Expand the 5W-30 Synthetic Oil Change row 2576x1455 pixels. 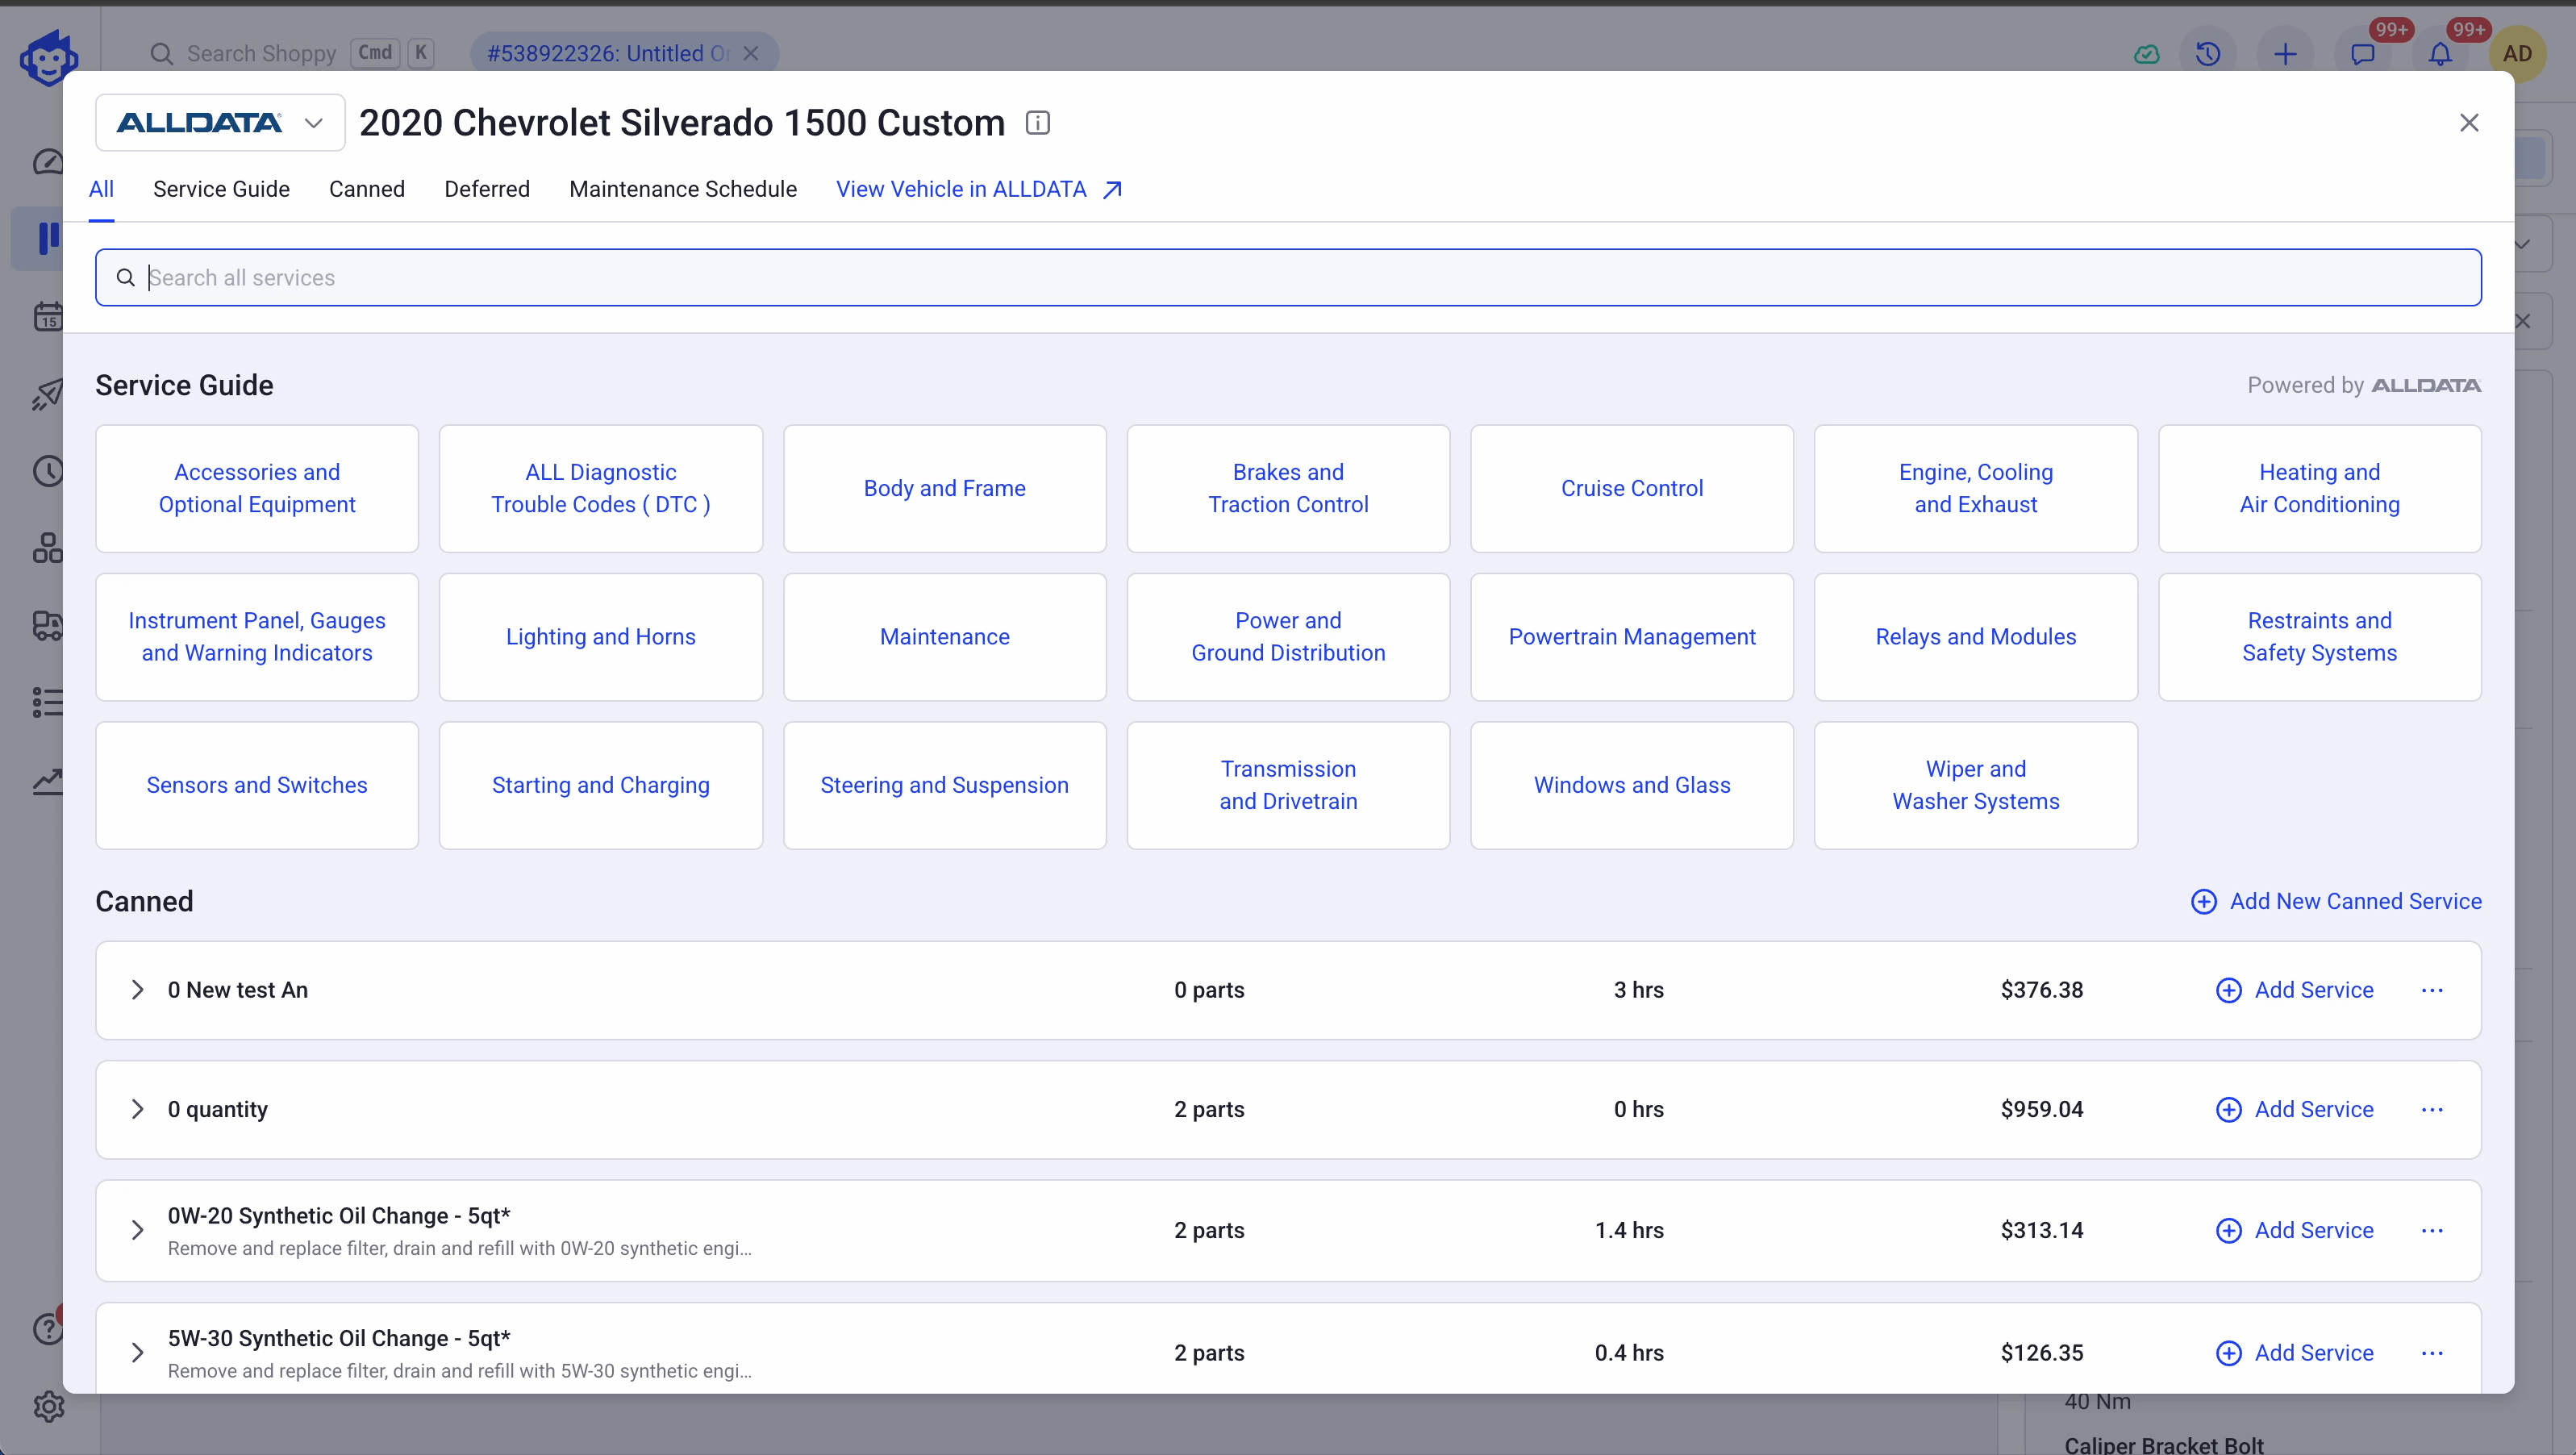(137, 1353)
